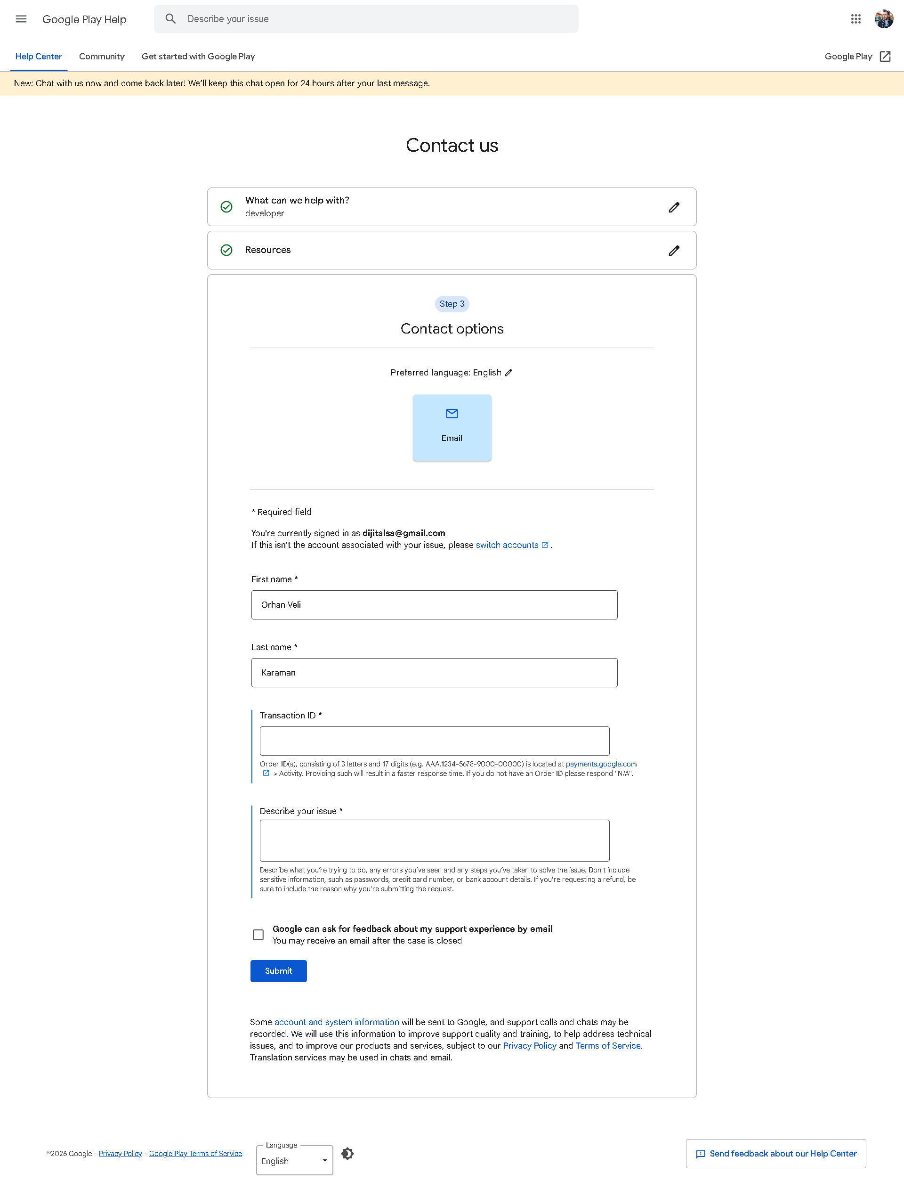Open footer Privacy Policy link

tap(120, 1154)
